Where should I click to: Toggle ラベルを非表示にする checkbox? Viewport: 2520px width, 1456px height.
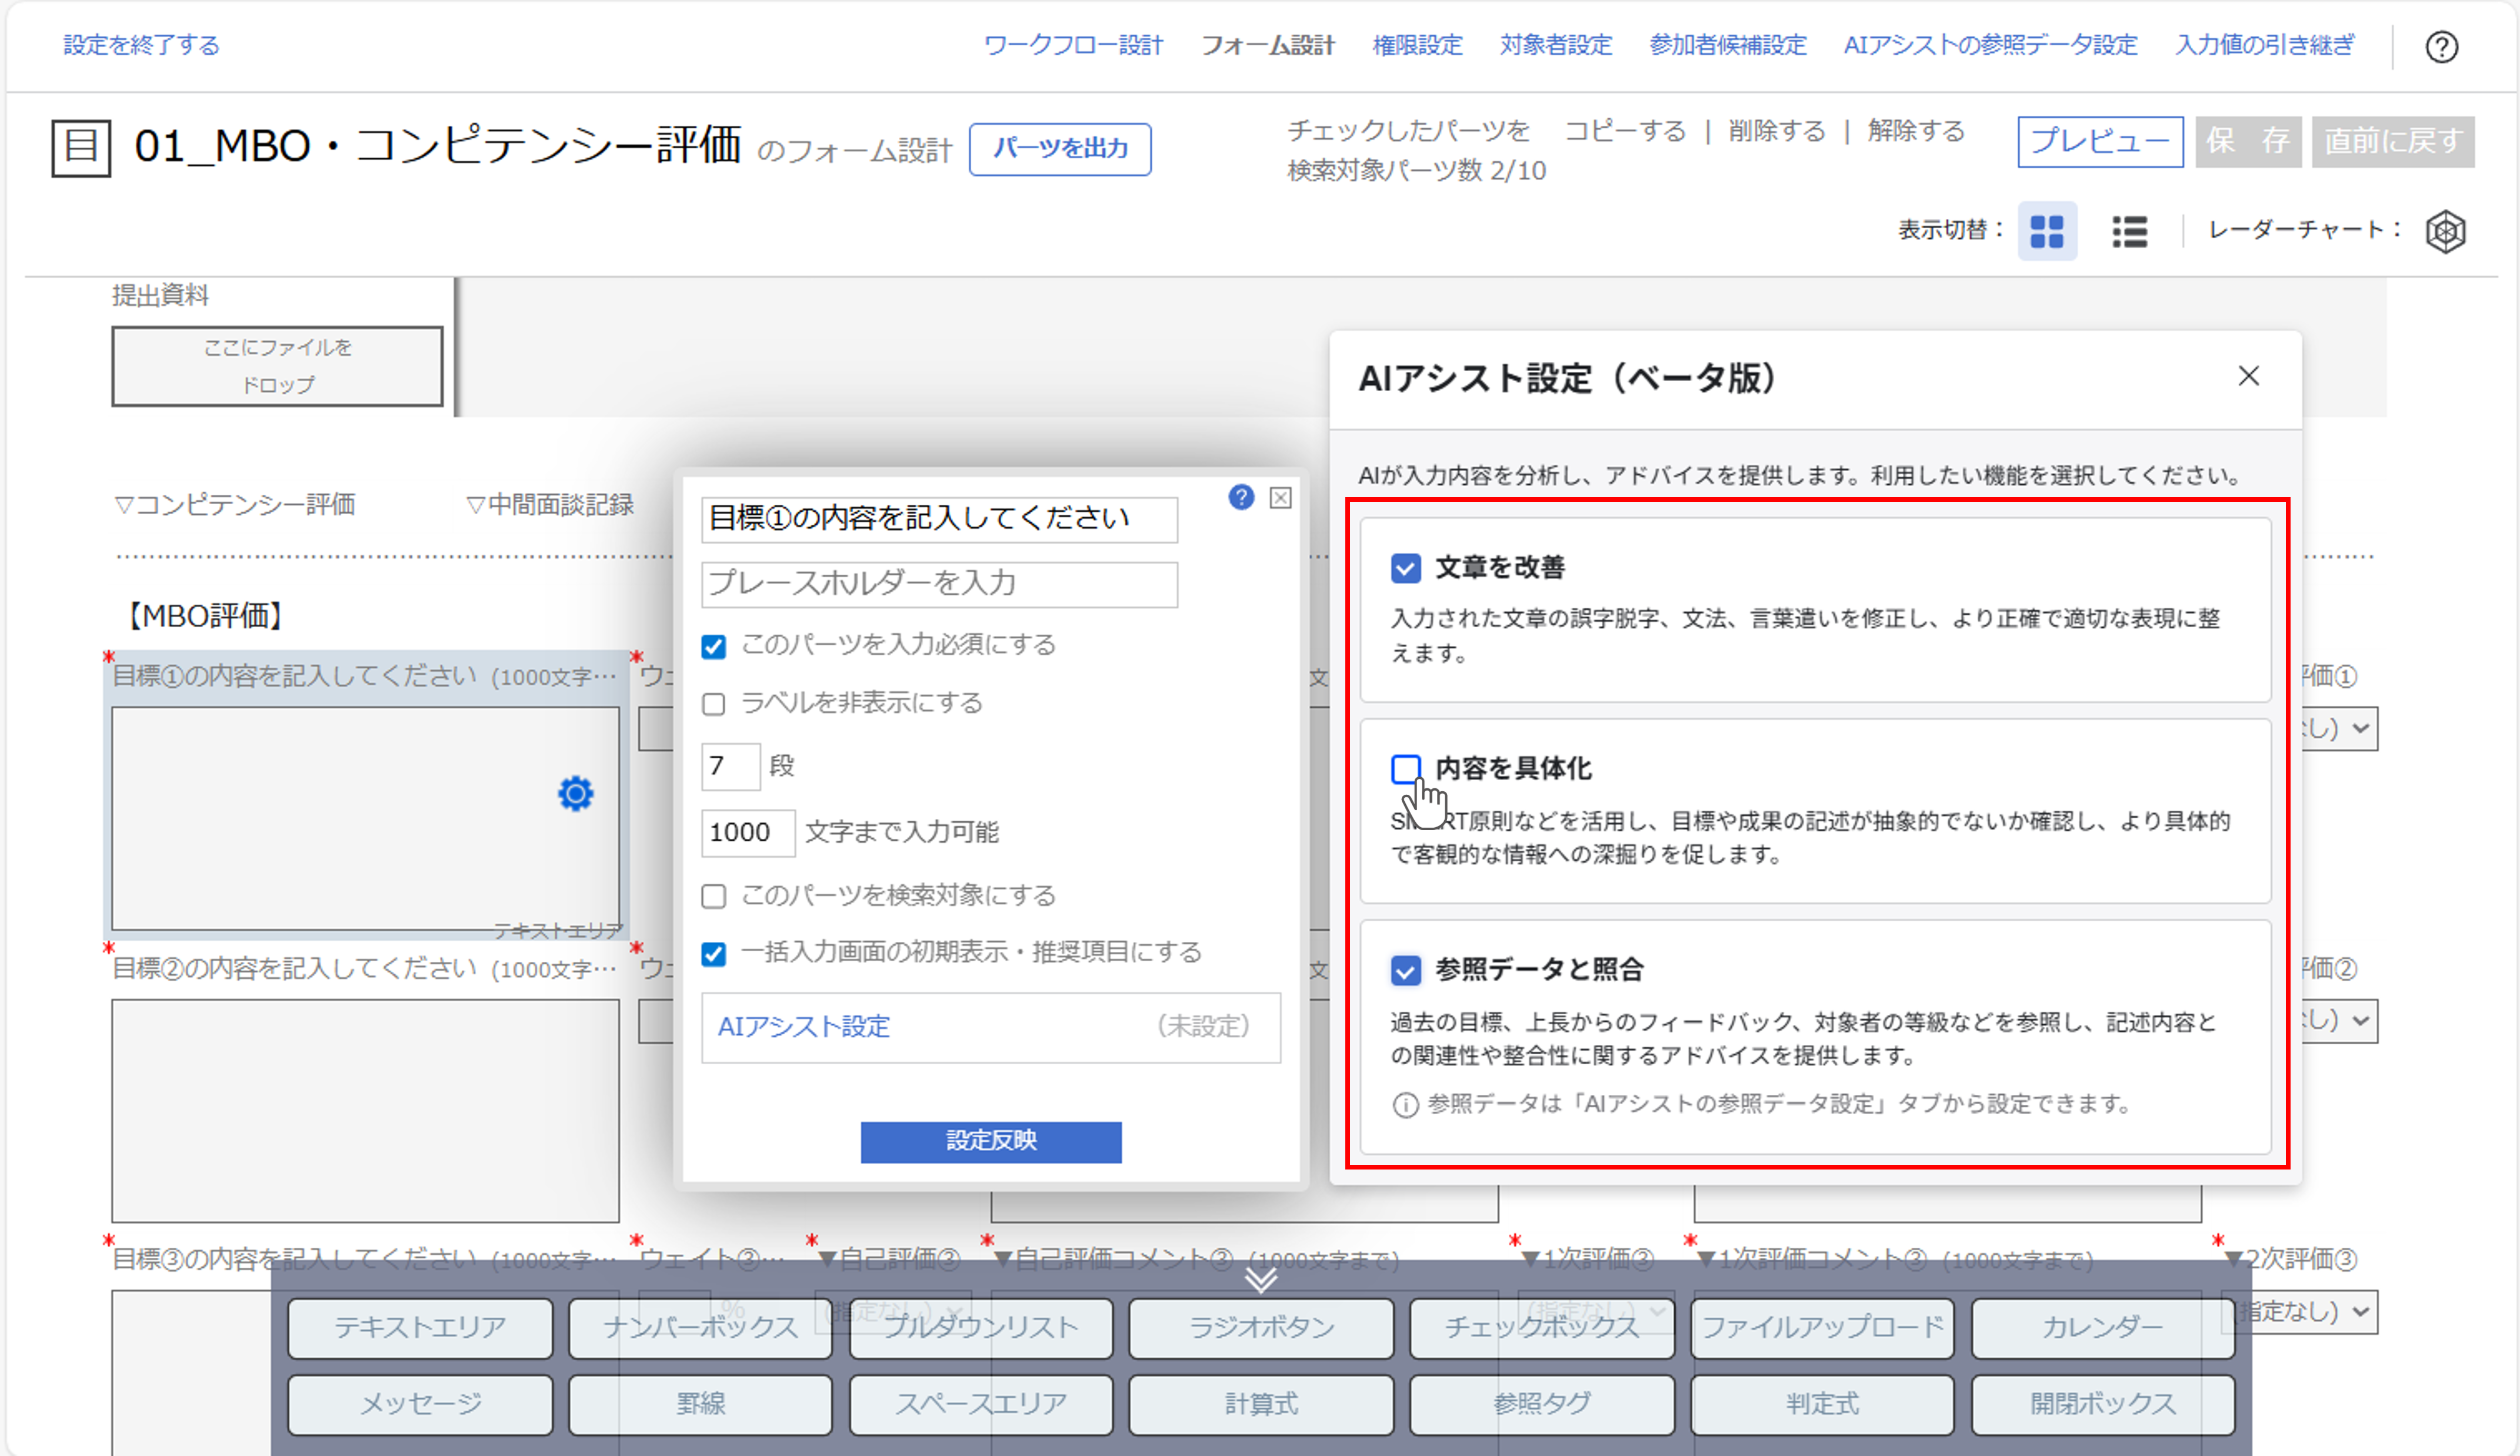click(x=714, y=704)
